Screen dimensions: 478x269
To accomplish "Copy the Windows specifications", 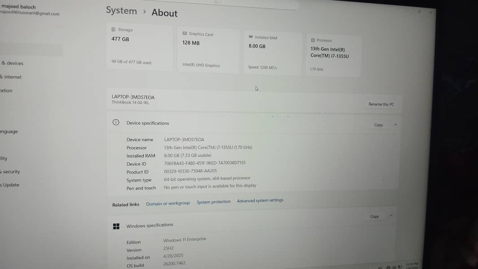I will [x=374, y=216].
